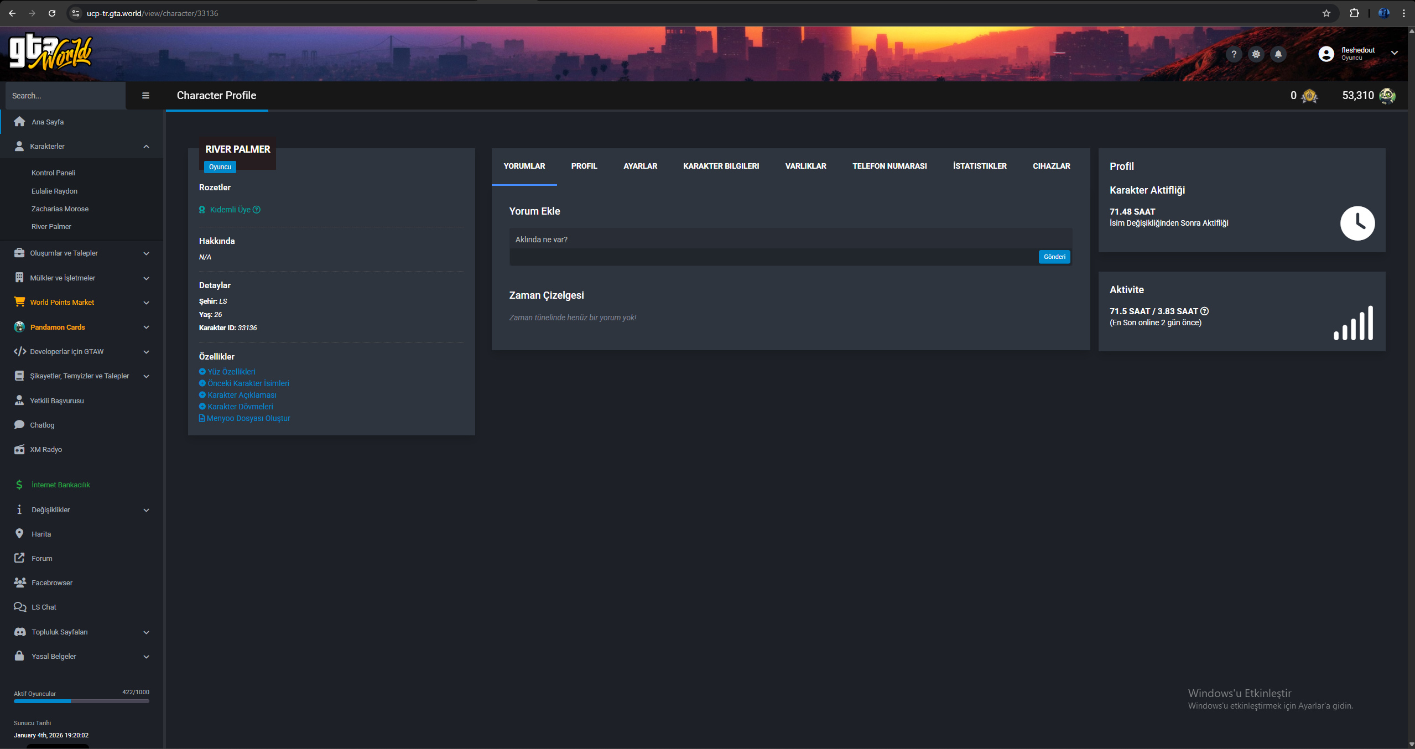Click the Kıdemli Üye help circle icon
The width and height of the screenshot is (1415, 749).
click(257, 210)
